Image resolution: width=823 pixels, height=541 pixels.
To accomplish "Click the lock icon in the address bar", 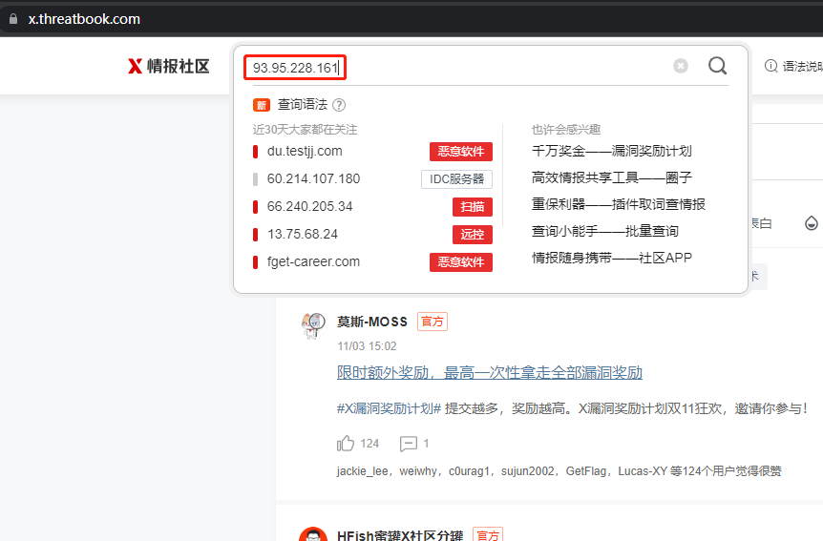I will pos(13,19).
